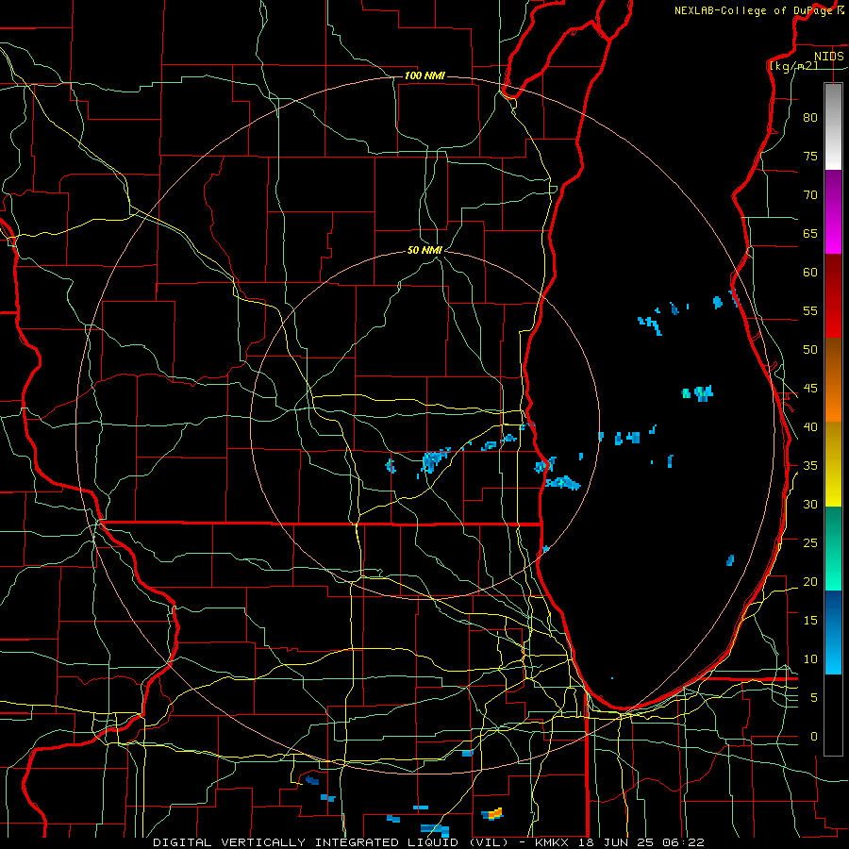This screenshot has height=849, width=849.
Task: Click the 20 value on the color scale
Action: coord(810,581)
